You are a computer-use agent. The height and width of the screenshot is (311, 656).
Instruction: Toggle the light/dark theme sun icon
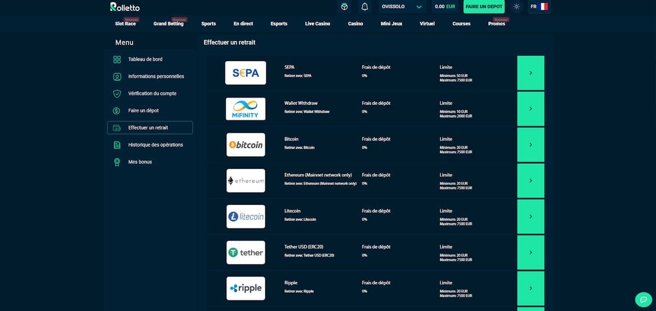coord(517,7)
